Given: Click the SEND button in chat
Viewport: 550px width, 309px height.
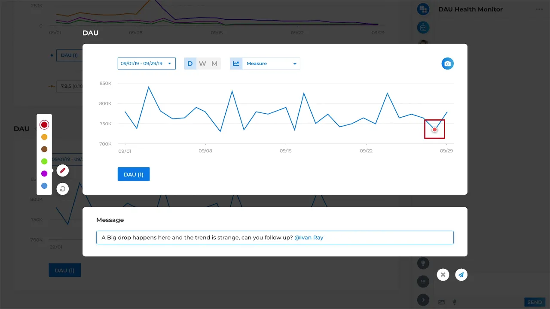Looking at the screenshot, I should click(535, 302).
